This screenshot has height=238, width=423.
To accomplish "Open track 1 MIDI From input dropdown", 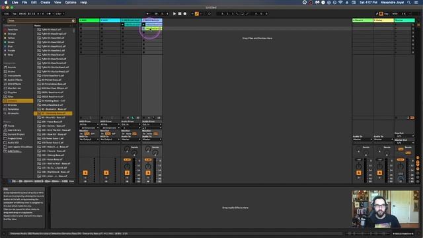I will pyautogui.click(x=89, y=124).
